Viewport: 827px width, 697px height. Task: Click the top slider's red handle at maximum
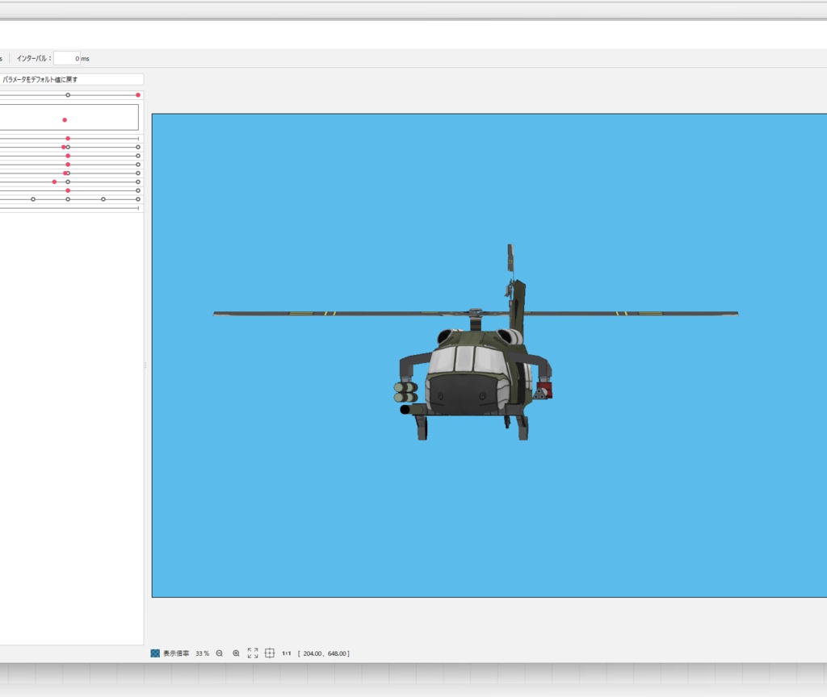click(x=138, y=95)
